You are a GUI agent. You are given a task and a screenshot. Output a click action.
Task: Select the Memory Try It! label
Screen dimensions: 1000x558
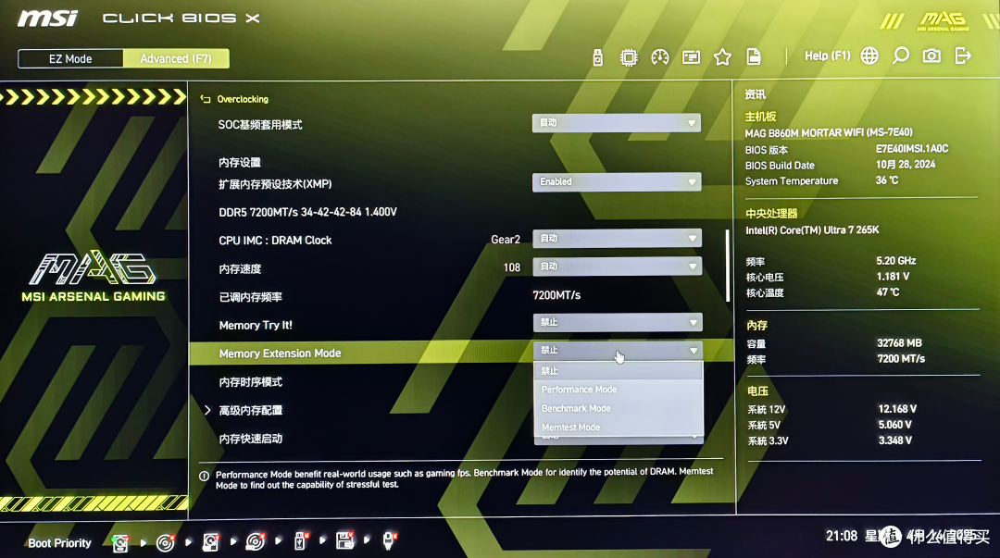tap(256, 325)
